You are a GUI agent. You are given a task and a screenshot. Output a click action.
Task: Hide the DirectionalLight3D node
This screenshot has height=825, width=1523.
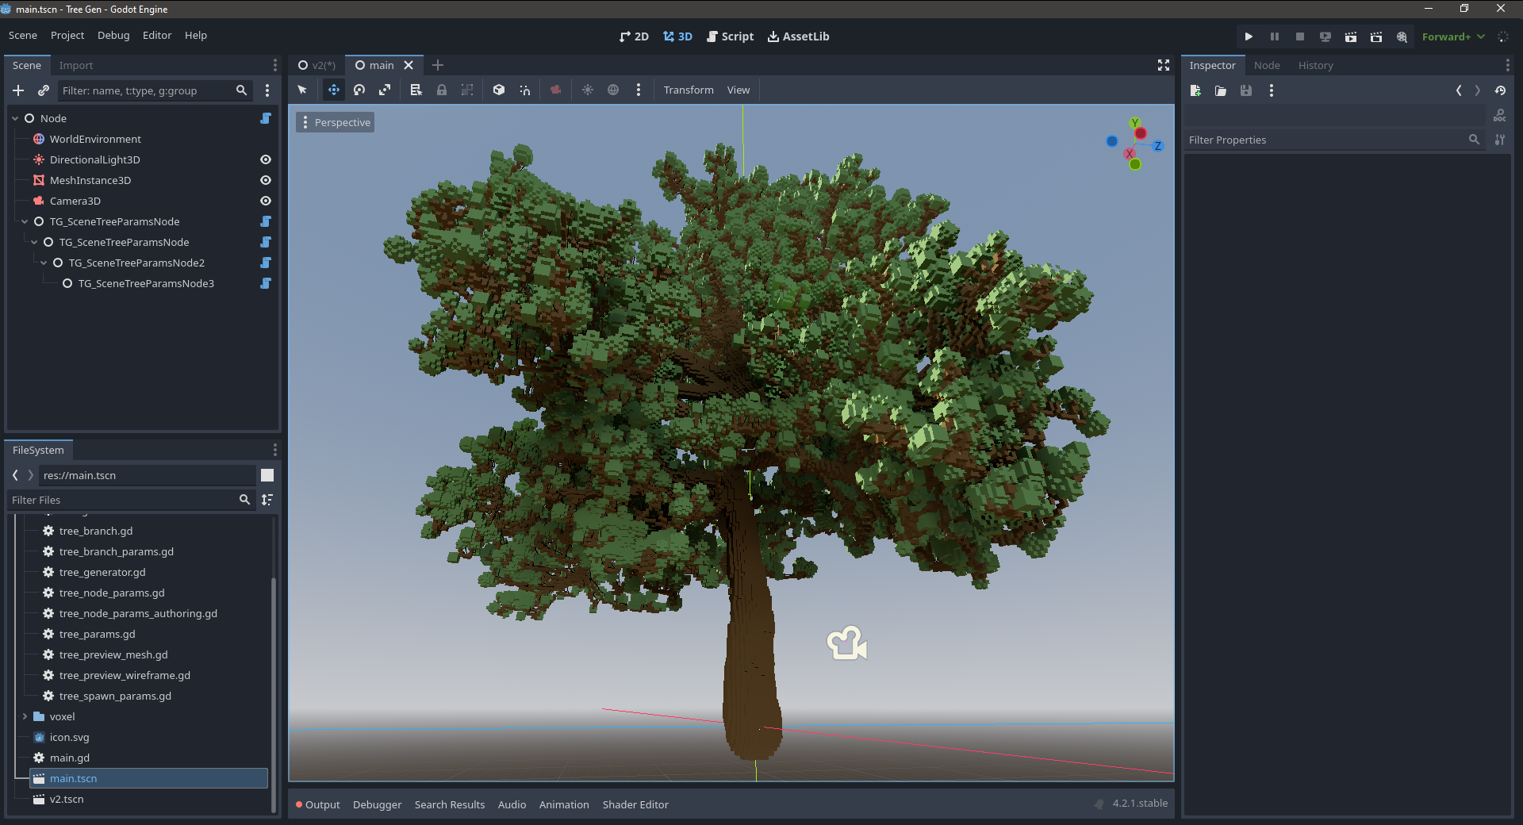266,159
